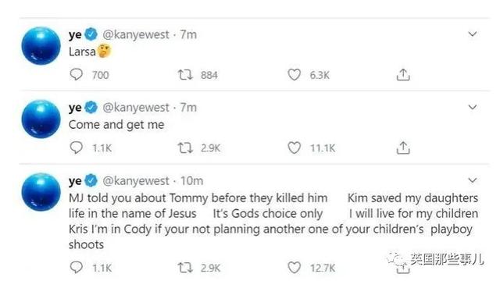Like the "Come and get me" tweet
This screenshot has height=281, width=500.
tap(294, 148)
